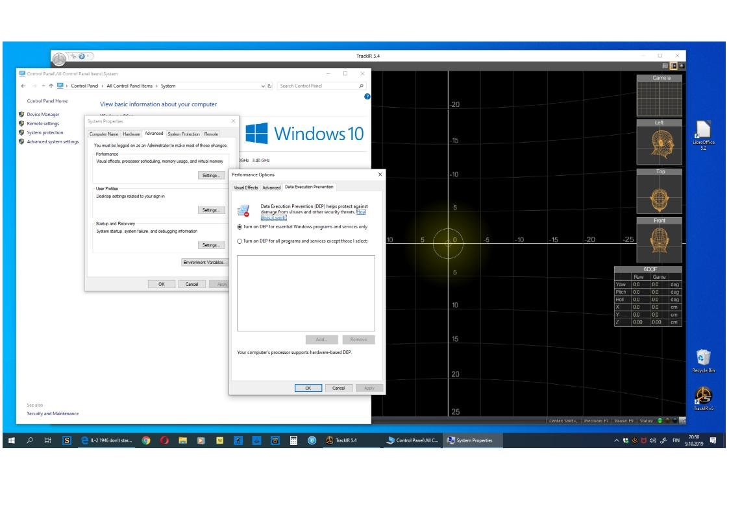The height and width of the screenshot is (515, 729).
Task: Open the Recycle Bin desktop icon
Action: (704, 361)
